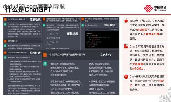This screenshot has height=102, width=171.
Task: Click the 逻辑计算 label
Action: [72, 34]
